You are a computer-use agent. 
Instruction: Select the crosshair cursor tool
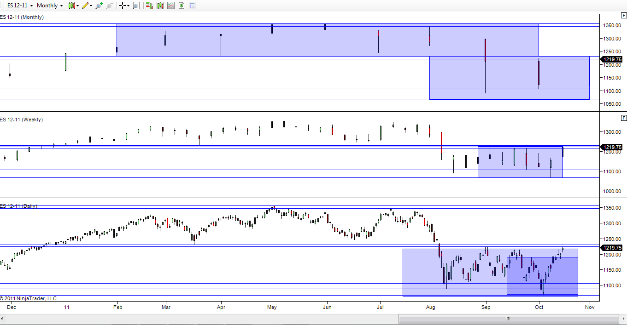(122, 6)
